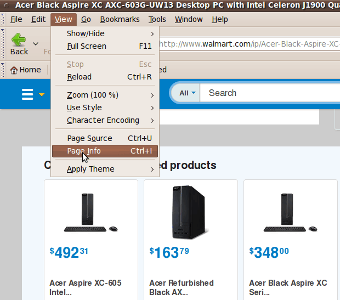The width and height of the screenshot is (340, 300).
Task: Open the Help menu
Action: [220, 20]
